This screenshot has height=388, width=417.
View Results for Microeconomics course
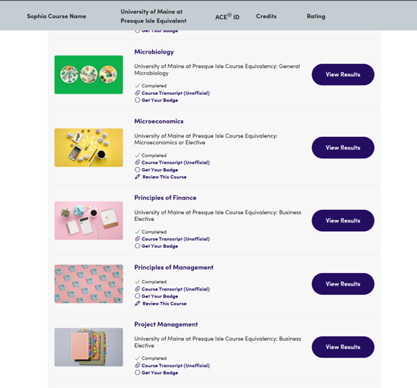click(x=343, y=148)
